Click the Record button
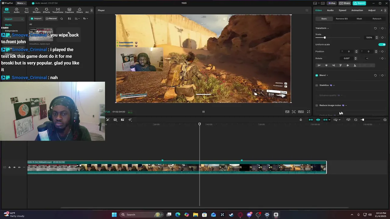This screenshot has width=390, height=219. click(51, 19)
